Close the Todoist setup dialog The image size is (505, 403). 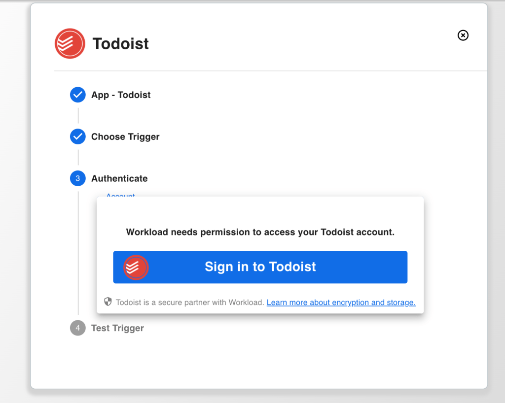tap(463, 35)
